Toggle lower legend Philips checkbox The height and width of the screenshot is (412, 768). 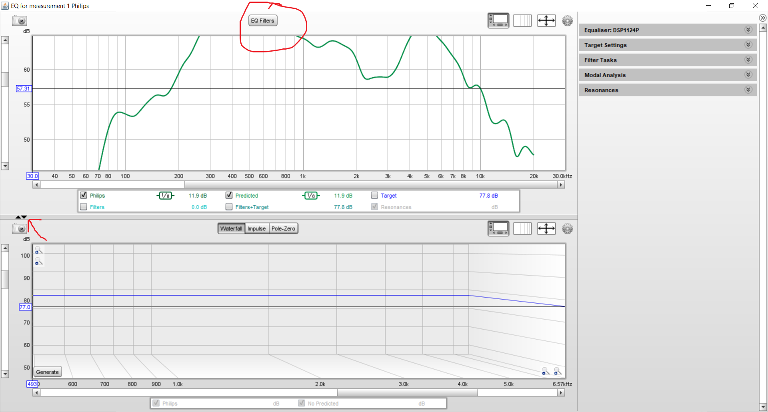click(156, 403)
